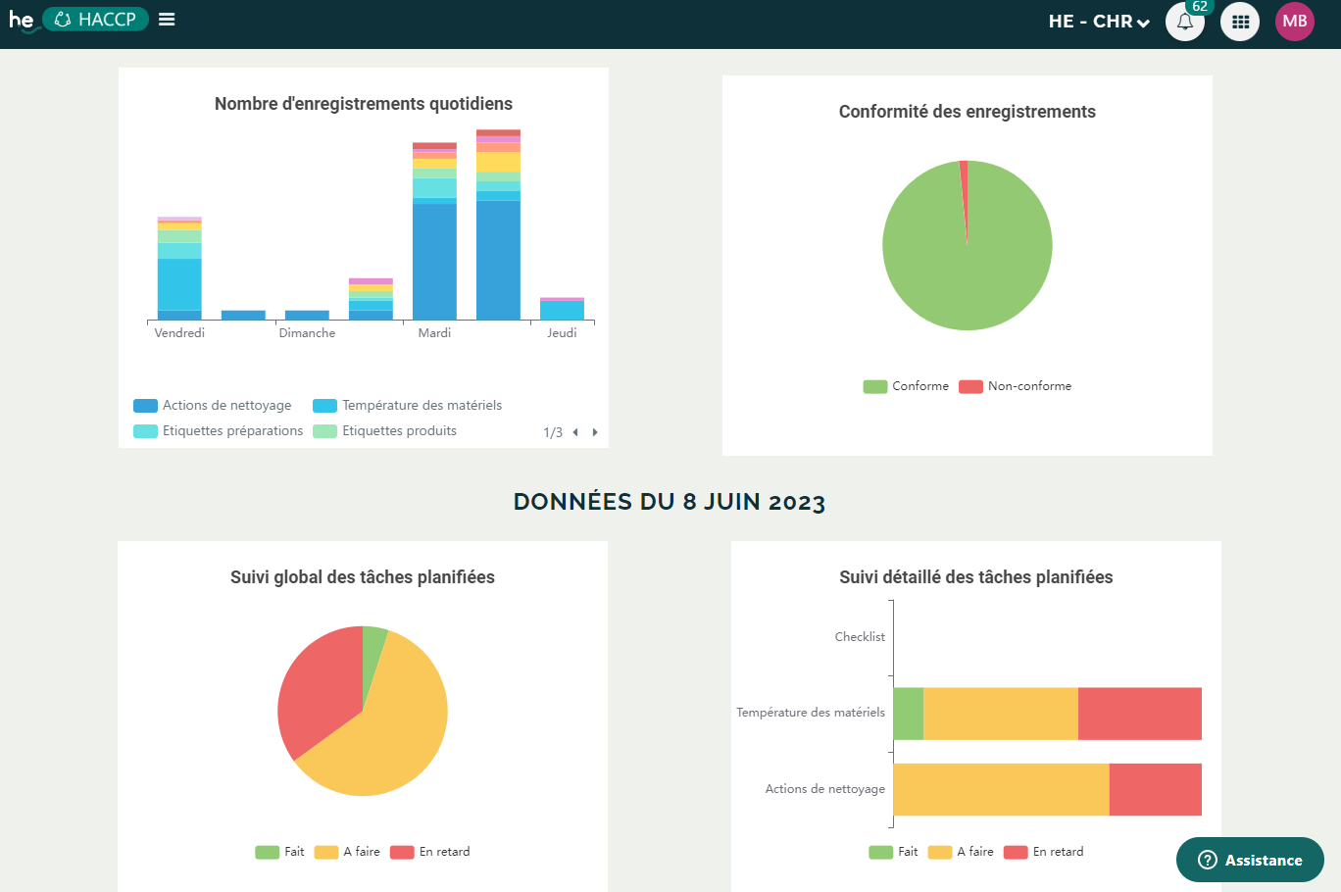Open the apps grid launcher

tap(1240, 22)
